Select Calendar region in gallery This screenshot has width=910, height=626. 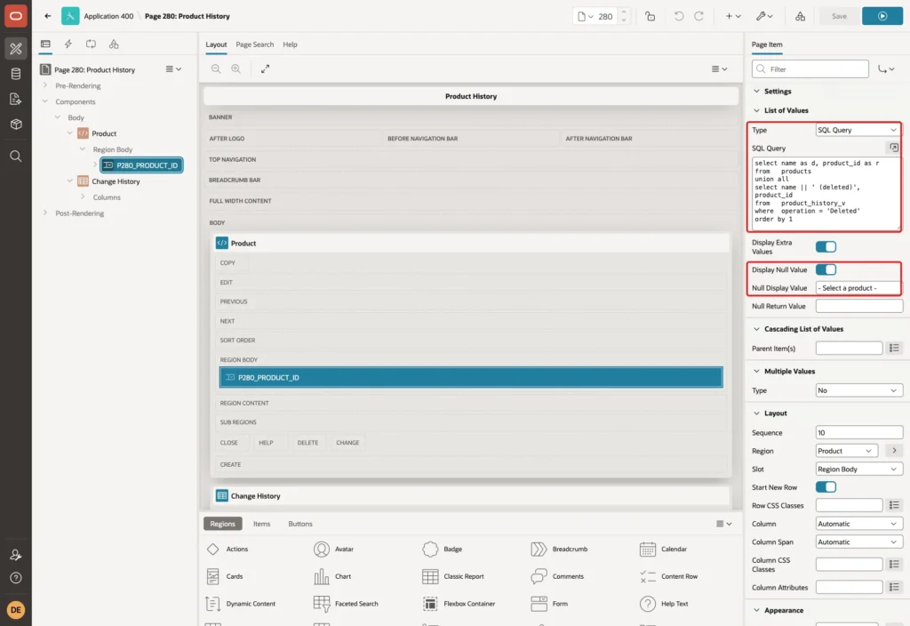663,549
